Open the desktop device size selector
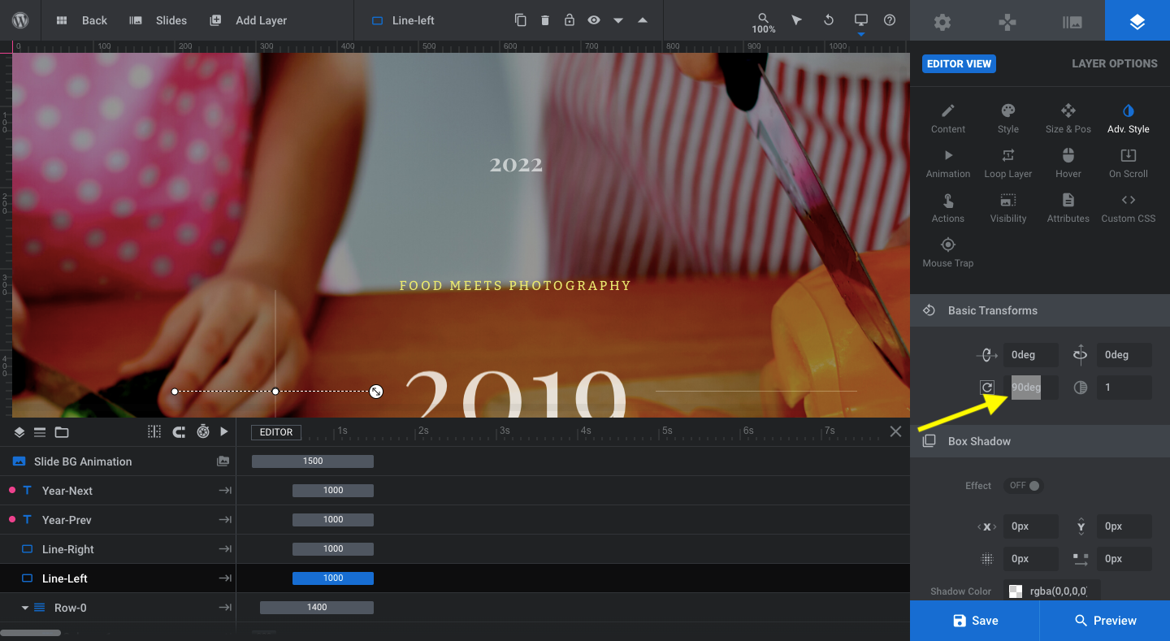 click(860, 20)
